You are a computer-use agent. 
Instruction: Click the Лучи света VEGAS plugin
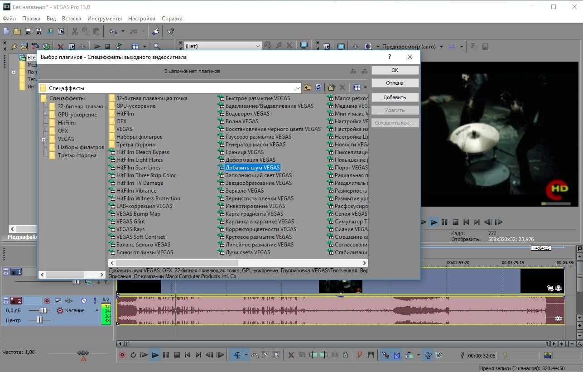(248, 252)
